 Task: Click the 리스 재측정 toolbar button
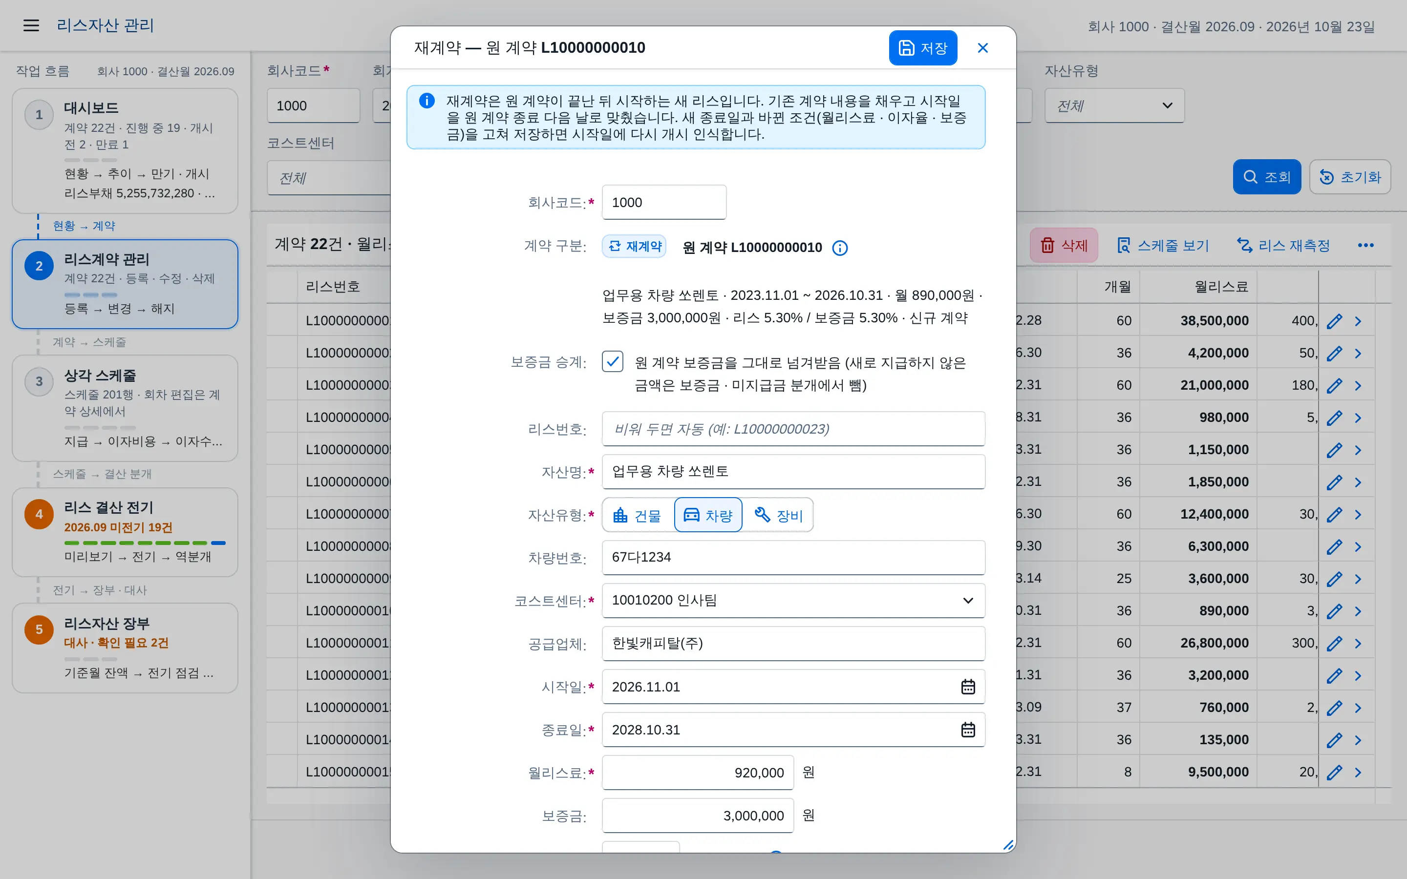click(1284, 245)
